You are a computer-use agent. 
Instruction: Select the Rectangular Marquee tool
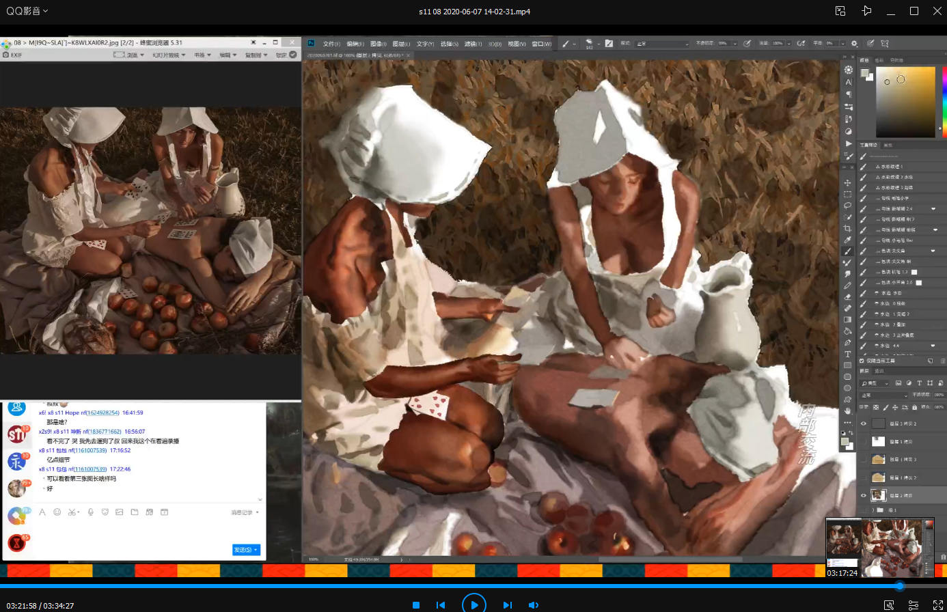pyautogui.click(x=847, y=194)
